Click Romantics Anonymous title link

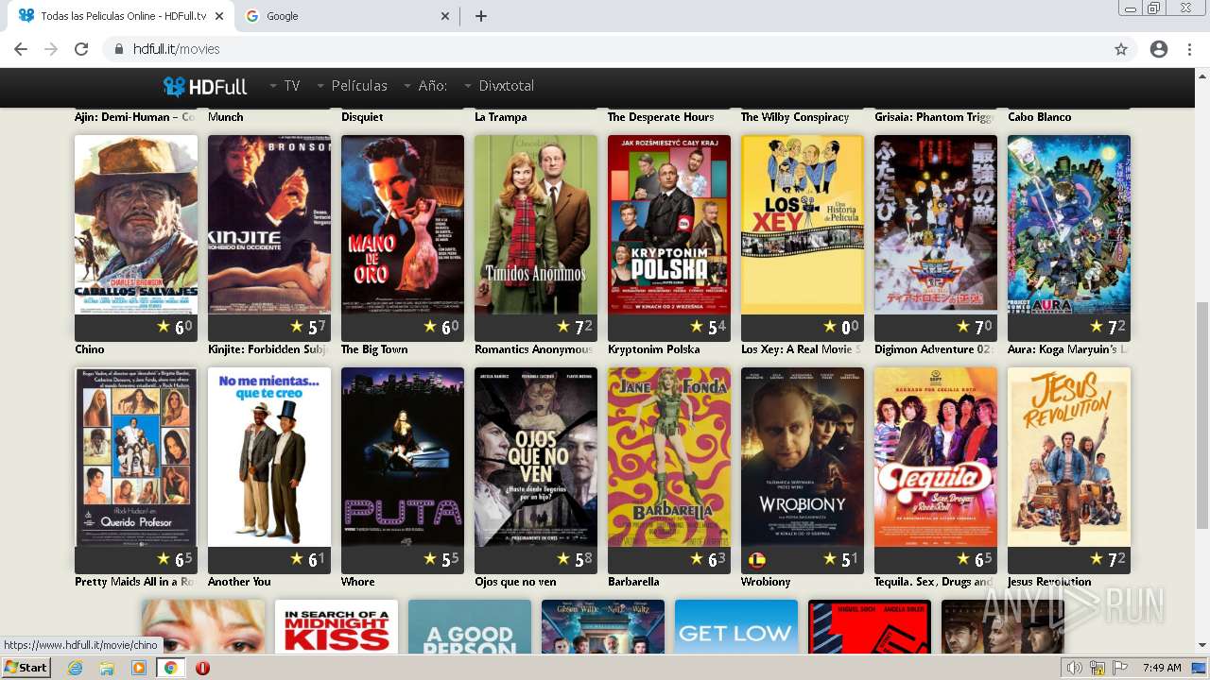[534, 349]
